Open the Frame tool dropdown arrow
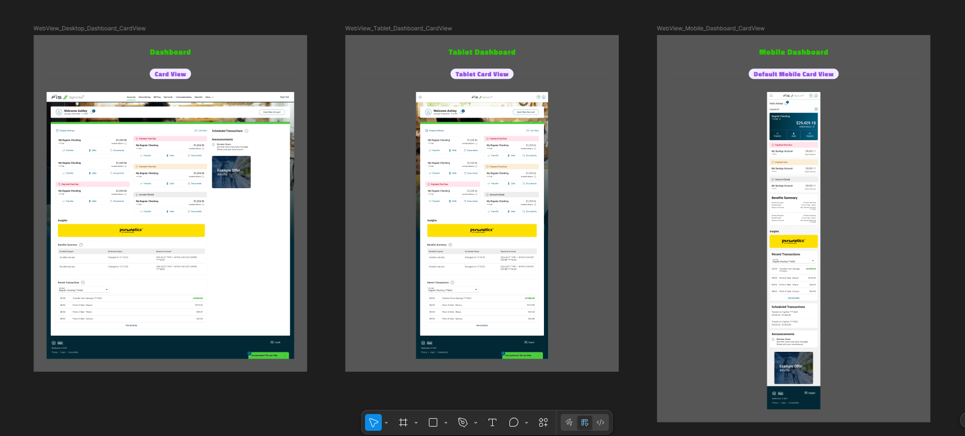Viewport: 965px width, 436px height. click(x=416, y=422)
